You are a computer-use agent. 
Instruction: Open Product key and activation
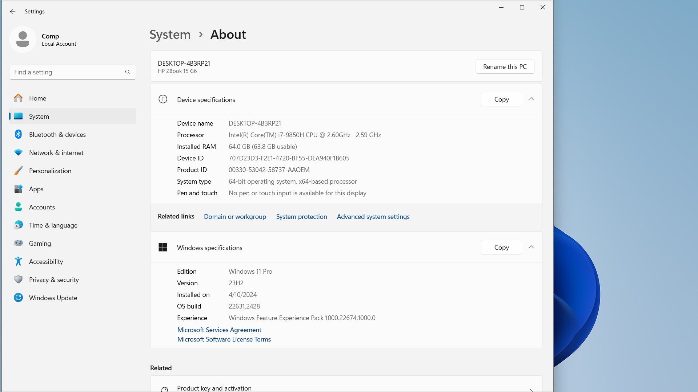coord(346,384)
